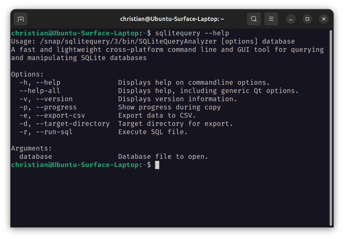Click the '-v, --version' option
Viewport: 344px width, 239px height.
pyautogui.click(x=46, y=99)
